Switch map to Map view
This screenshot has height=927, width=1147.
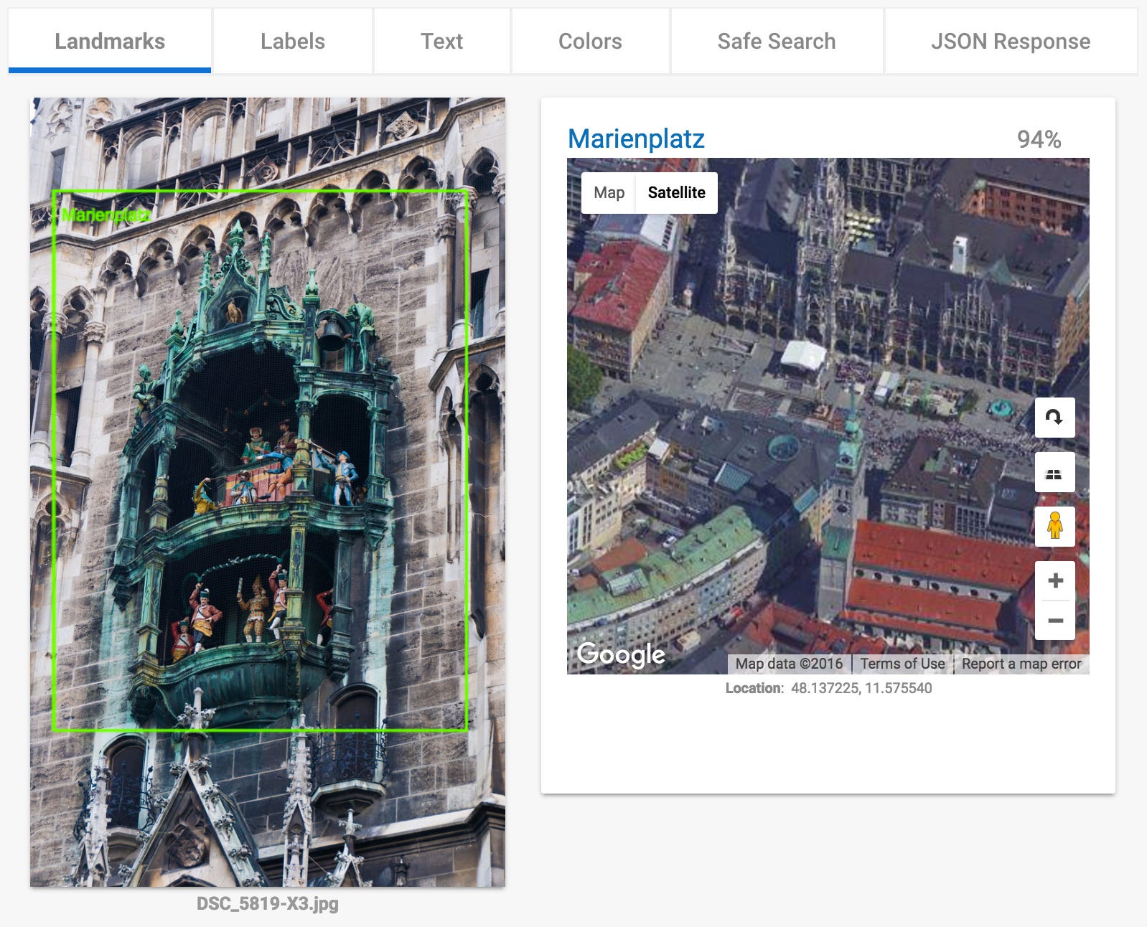[609, 192]
